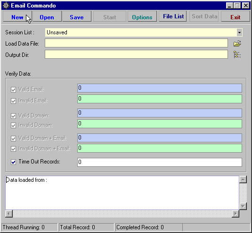Click the Invalid Domain count field

click(160, 124)
